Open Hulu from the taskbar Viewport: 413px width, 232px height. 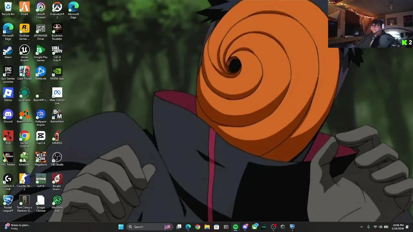click(x=264, y=227)
